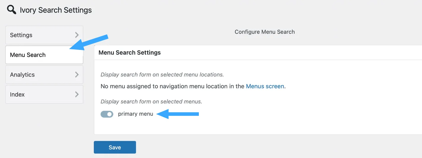Expand the Index chevron arrow
The image size is (422, 158).
(77, 94)
